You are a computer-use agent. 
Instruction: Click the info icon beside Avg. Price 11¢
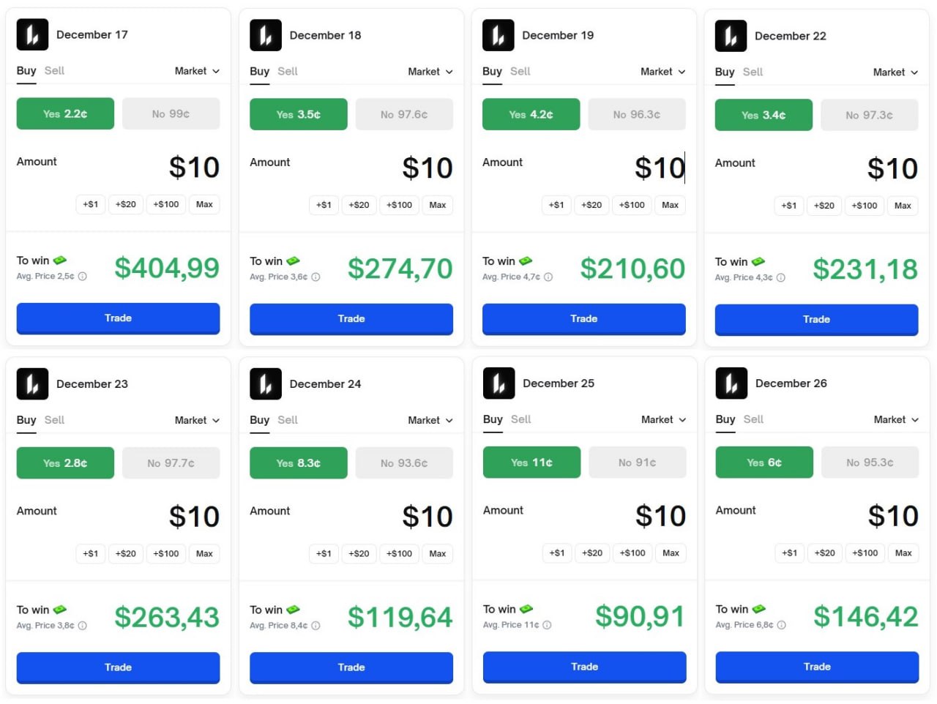coord(547,625)
